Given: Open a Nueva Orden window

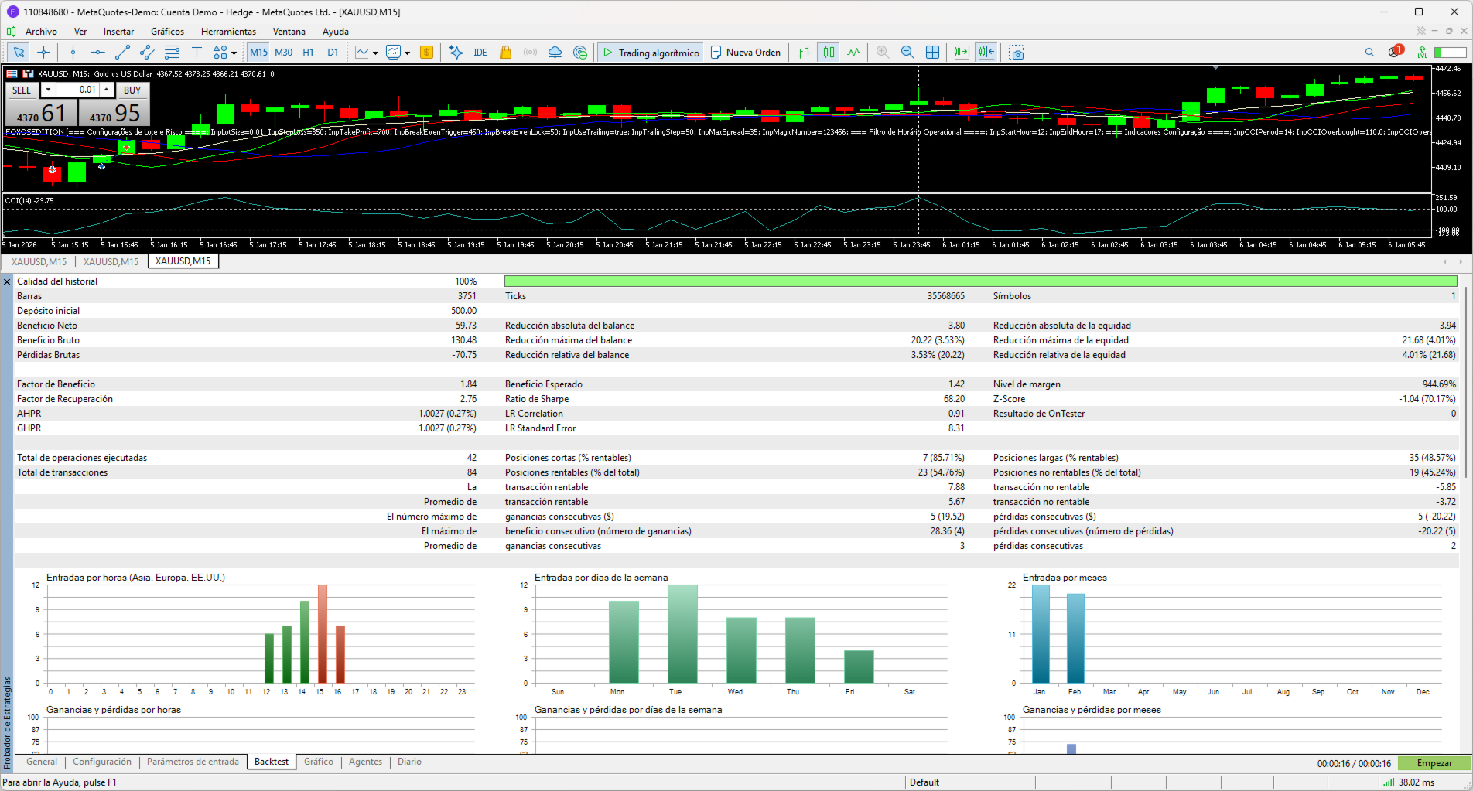Looking at the screenshot, I should point(746,53).
